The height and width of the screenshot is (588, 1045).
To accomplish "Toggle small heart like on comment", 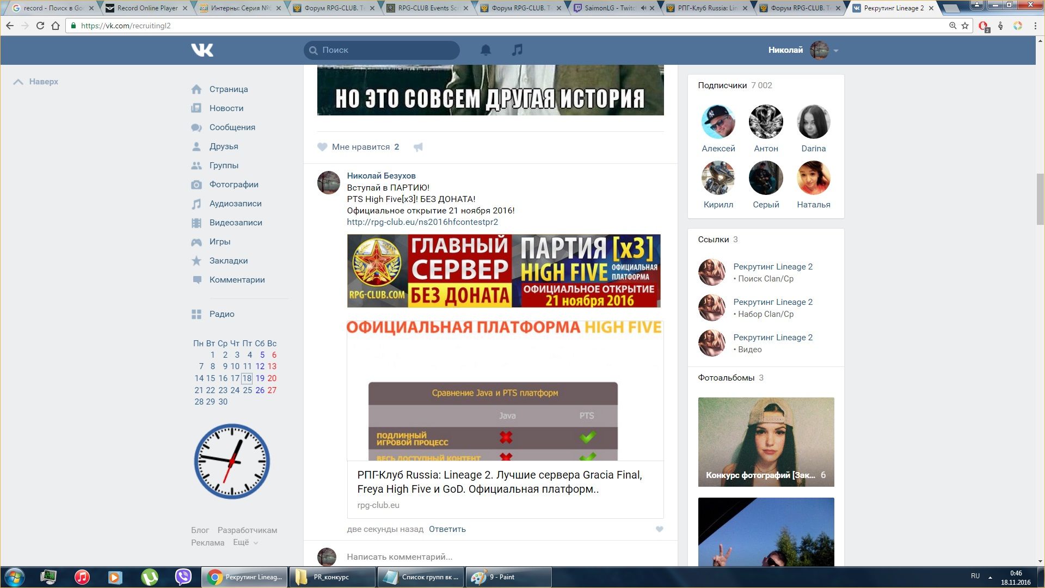I will [659, 529].
